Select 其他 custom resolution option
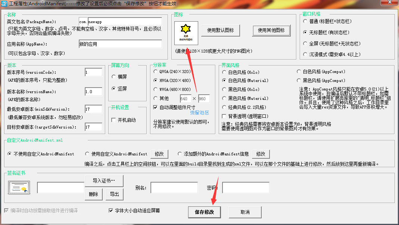Screen dimensions: 399x225 point(161,98)
